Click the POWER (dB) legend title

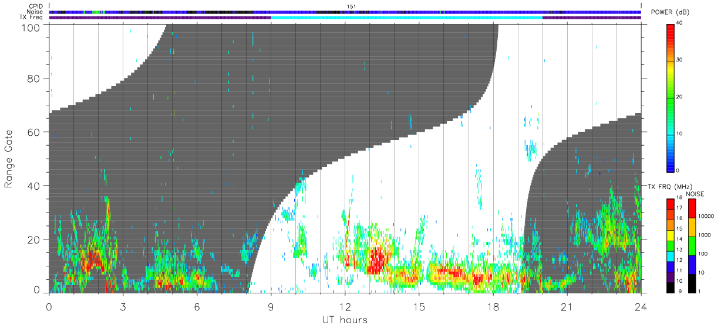click(x=671, y=12)
